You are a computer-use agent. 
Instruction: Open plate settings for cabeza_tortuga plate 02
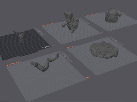point(88,24)
